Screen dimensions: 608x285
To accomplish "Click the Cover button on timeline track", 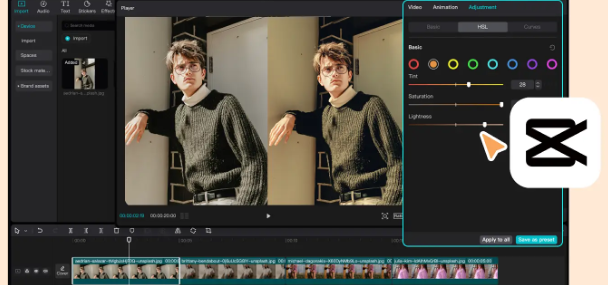I will pos(62,270).
